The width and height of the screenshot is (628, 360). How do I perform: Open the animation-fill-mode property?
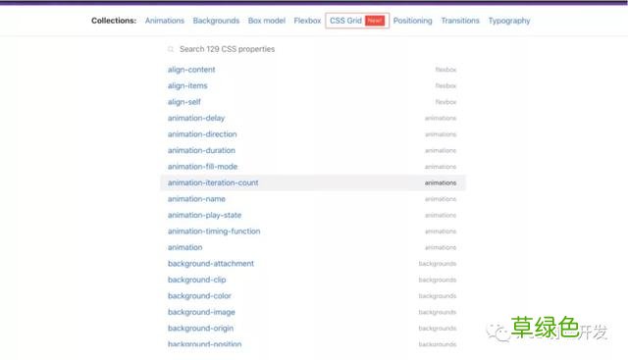[x=203, y=167]
